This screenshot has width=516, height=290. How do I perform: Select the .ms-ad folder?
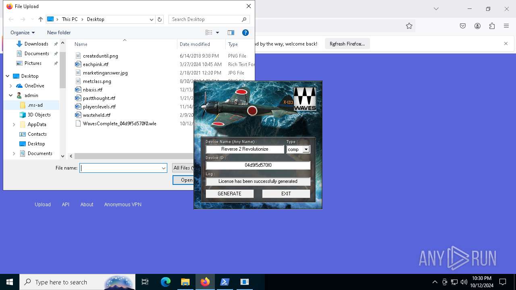pyautogui.click(x=35, y=105)
